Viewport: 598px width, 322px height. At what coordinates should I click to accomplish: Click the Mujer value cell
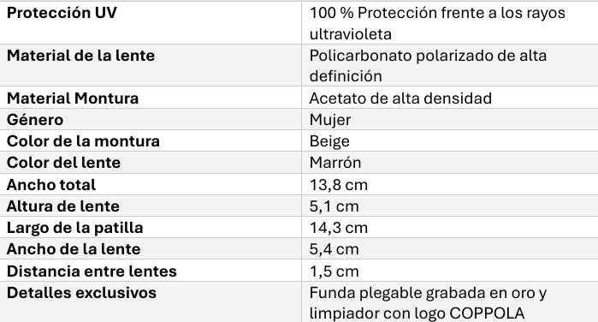tap(450, 120)
